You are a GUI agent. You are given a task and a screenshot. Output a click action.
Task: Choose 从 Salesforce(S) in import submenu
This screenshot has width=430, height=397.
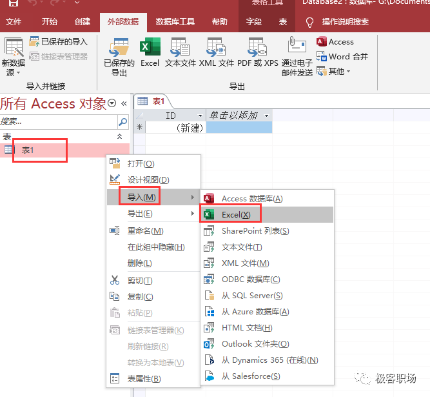click(267, 376)
